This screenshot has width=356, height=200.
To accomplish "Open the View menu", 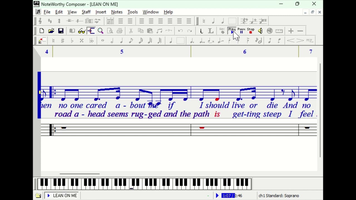I will (72, 12).
